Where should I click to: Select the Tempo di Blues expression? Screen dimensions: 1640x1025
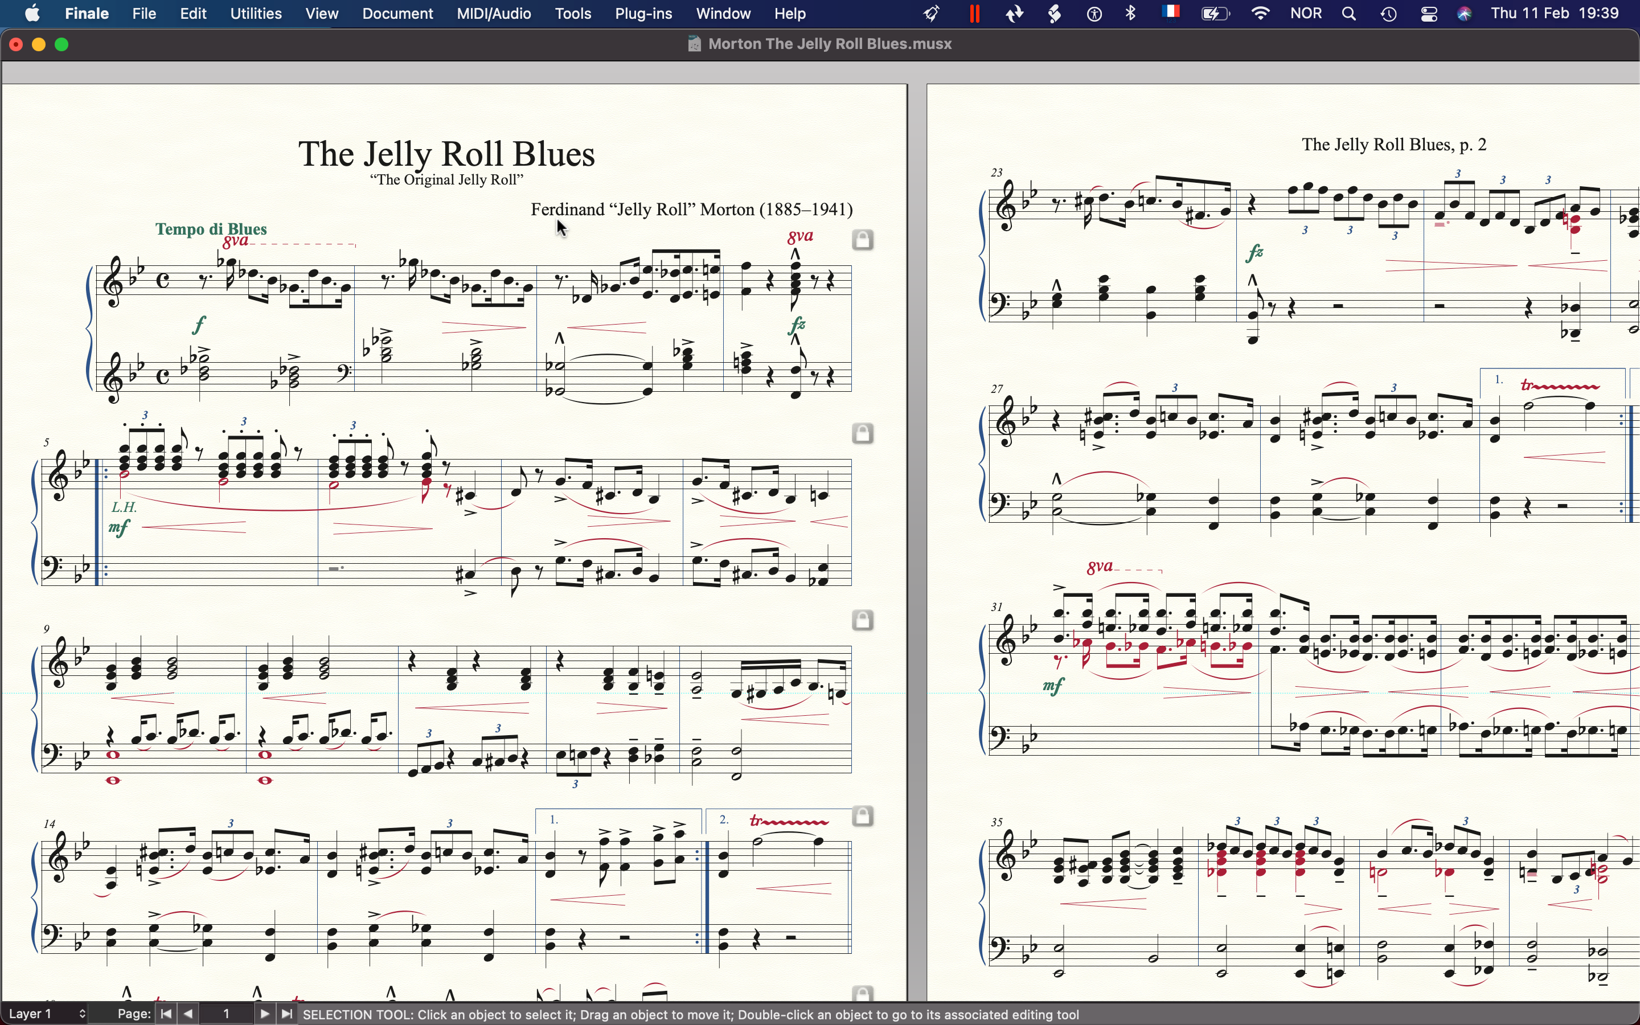tap(211, 229)
